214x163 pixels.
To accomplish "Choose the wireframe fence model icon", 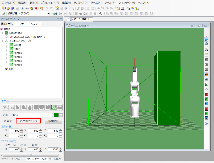I will click(x=54, y=107).
